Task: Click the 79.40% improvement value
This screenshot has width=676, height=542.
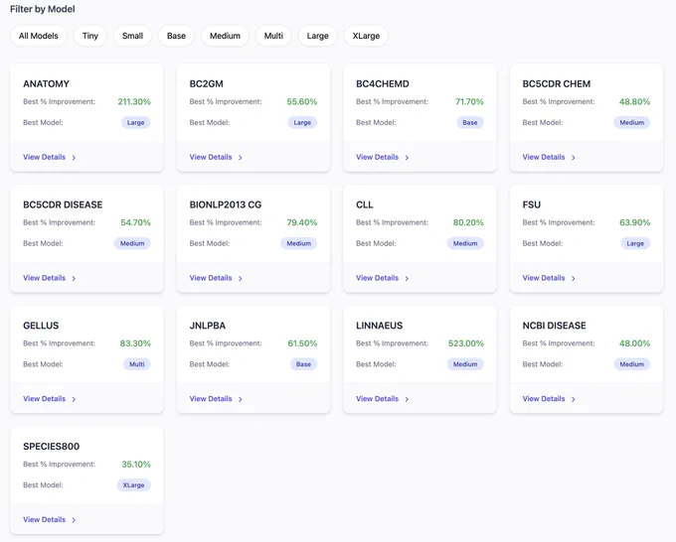Action: [302, 222]
